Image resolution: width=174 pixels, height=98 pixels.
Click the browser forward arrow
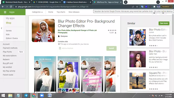click(x=7, y=7)
